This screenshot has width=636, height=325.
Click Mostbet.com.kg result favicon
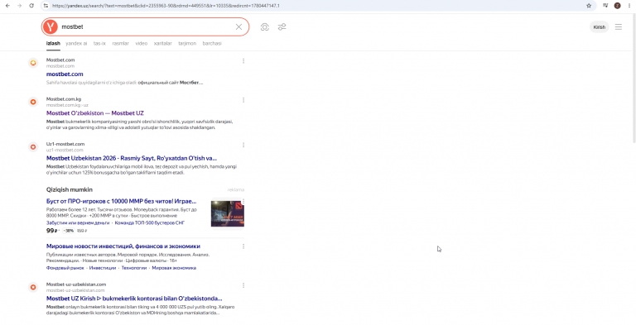pyautogui.click(x=33, y=102)
